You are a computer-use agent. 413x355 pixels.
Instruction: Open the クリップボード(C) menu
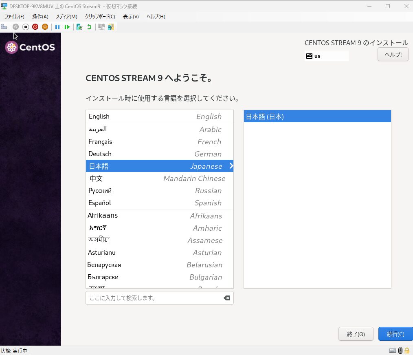coord(100,17)
